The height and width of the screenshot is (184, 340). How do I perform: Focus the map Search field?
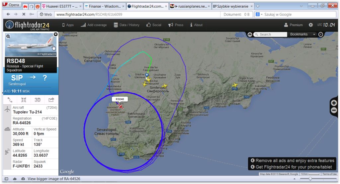pyautogui.click(x=270, y=35)
